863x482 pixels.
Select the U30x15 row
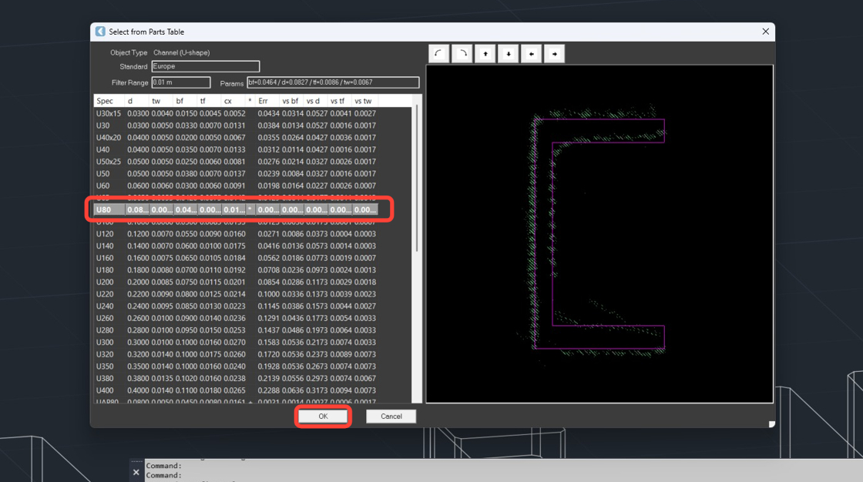[236, 113]
